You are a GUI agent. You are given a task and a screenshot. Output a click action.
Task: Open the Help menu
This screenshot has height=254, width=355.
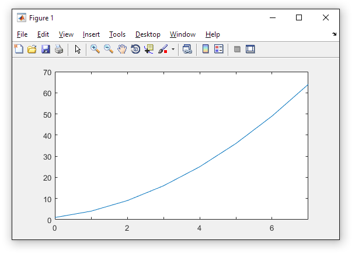coord(213,34)
